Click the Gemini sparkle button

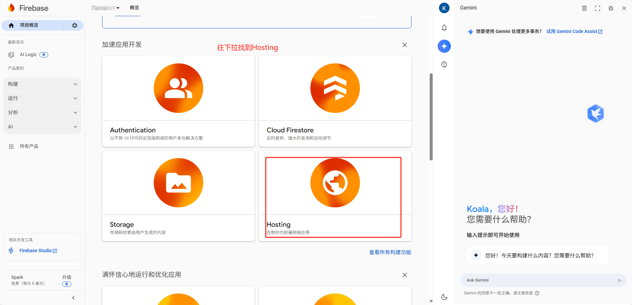(444, 46)
